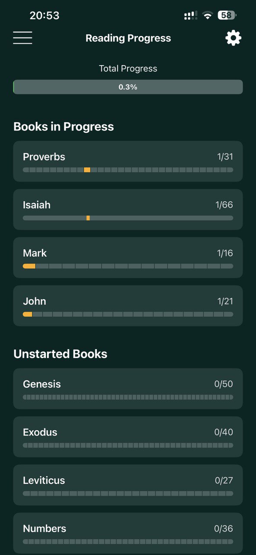
Task: Tap the Total Progress bar showing 0.3%
Action: click(x=128, y=87)
